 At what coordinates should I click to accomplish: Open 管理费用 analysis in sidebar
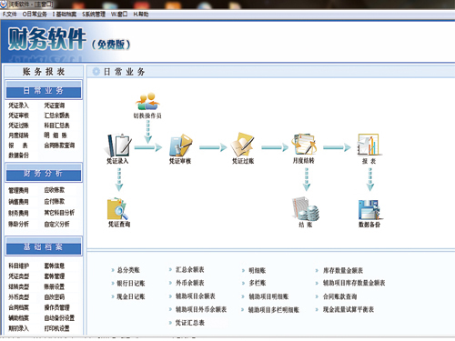(x=18, y=190)
